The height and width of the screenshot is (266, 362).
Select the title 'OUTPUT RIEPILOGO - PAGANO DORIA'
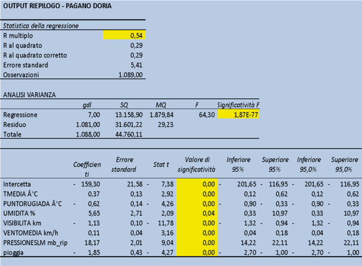(57, 6)
